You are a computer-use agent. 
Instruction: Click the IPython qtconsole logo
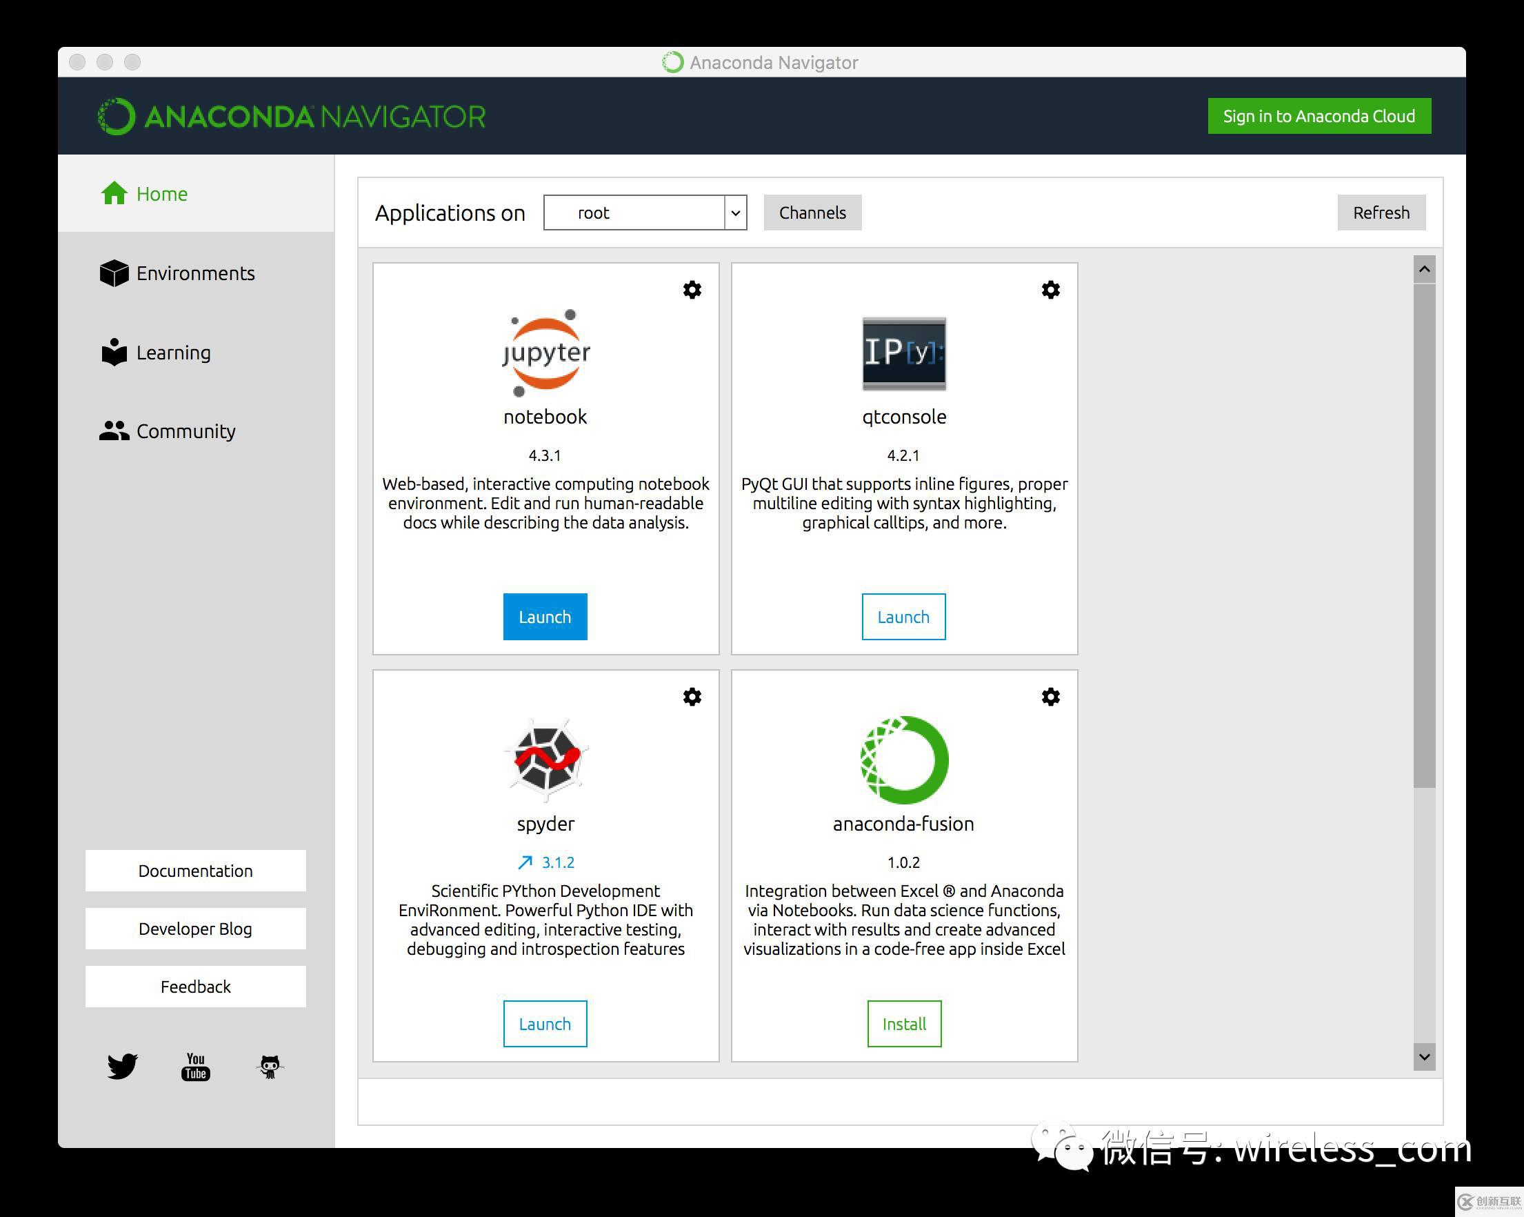point(904,353)
